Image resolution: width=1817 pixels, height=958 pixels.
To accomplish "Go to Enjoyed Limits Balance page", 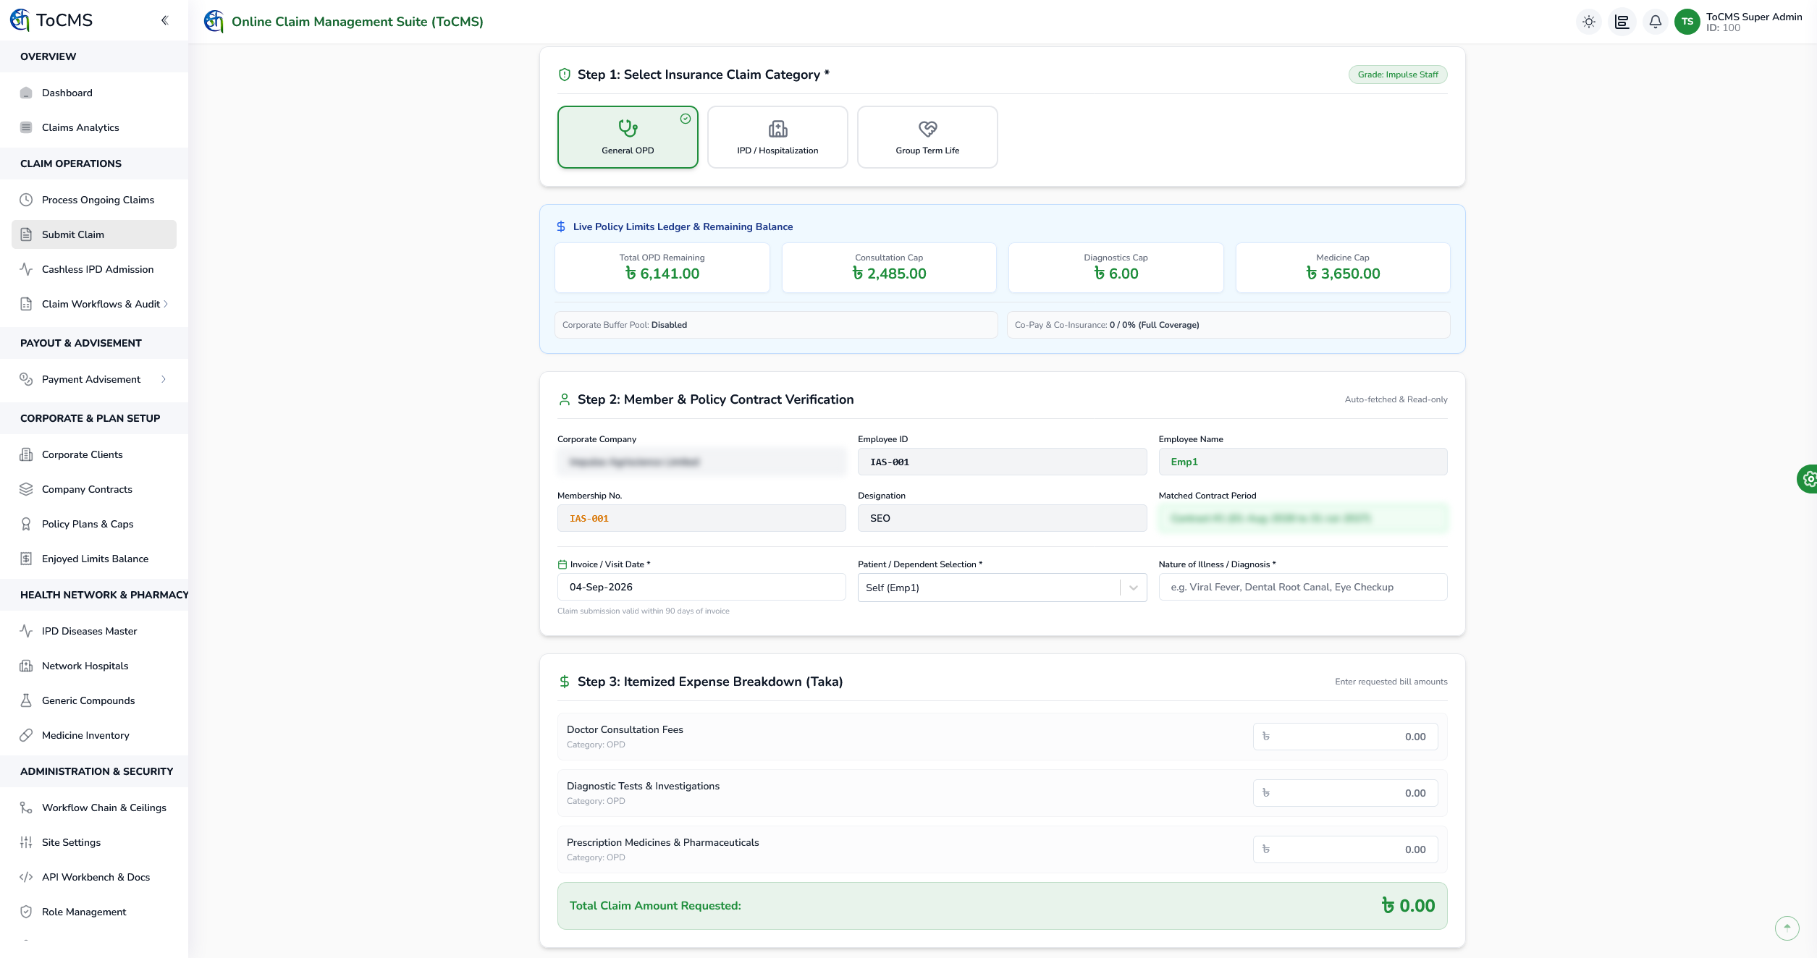I will click(94, 559).
